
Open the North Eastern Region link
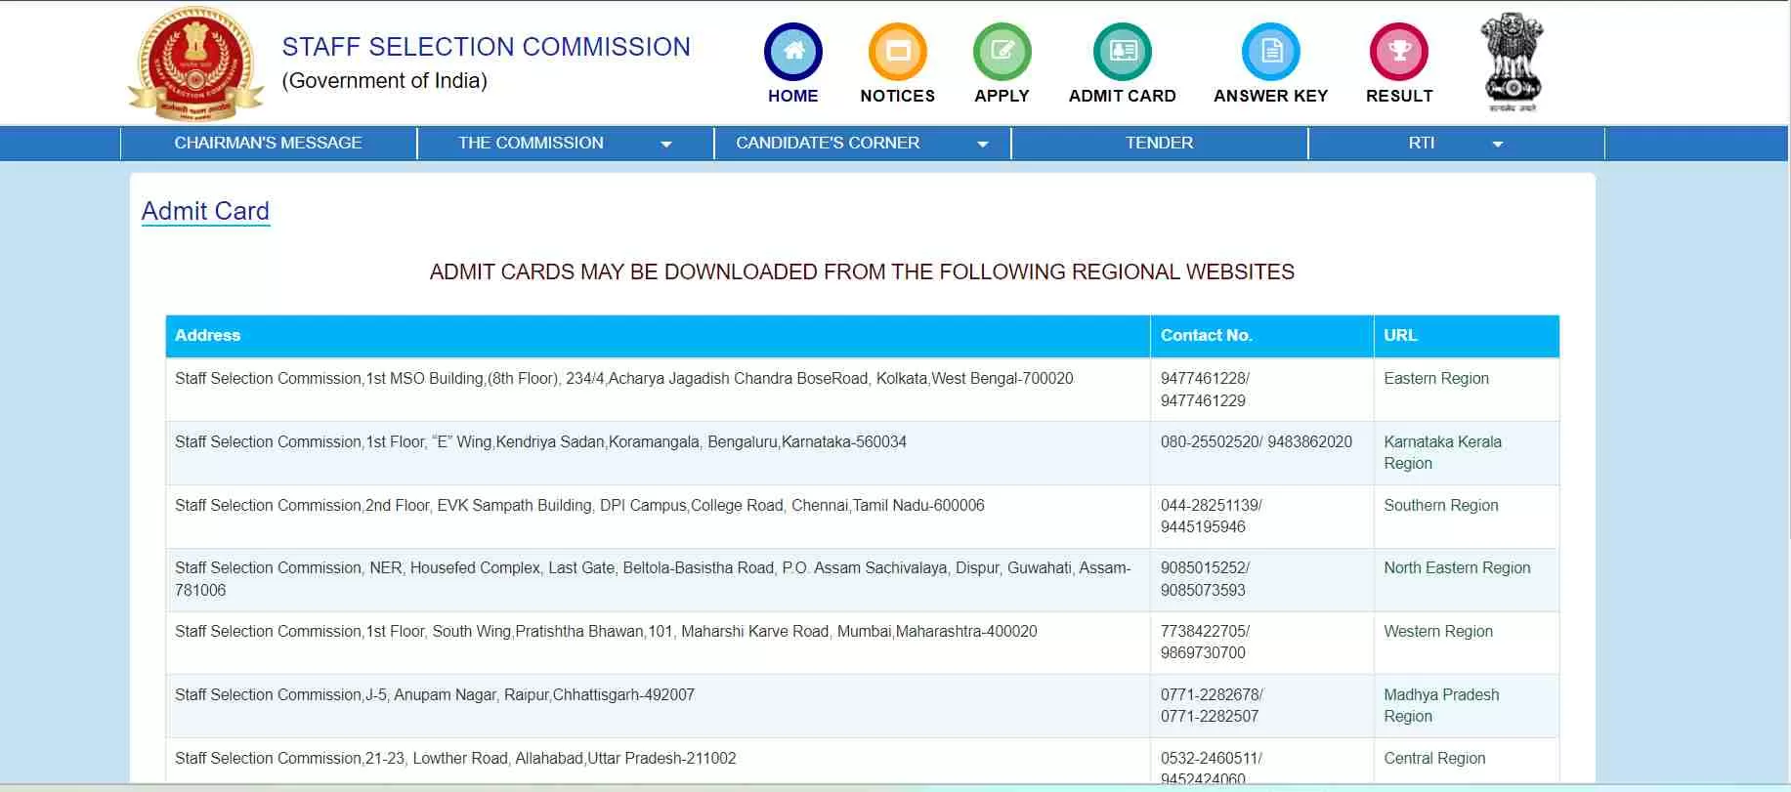click(x=1457, y=567)
